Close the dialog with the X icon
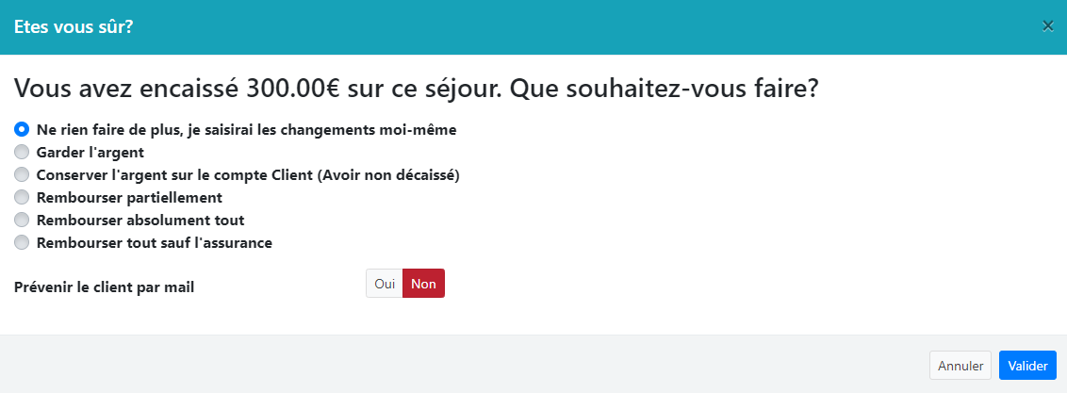 [1047, 26]
